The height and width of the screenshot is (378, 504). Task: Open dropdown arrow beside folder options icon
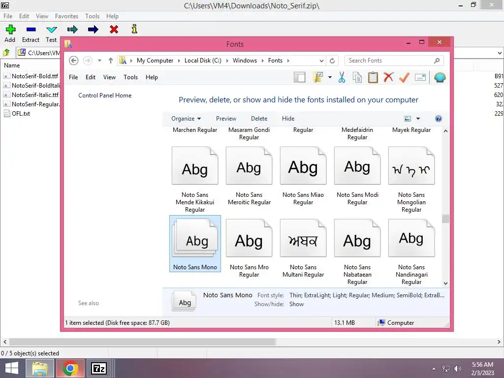click(x=330, y=77)
